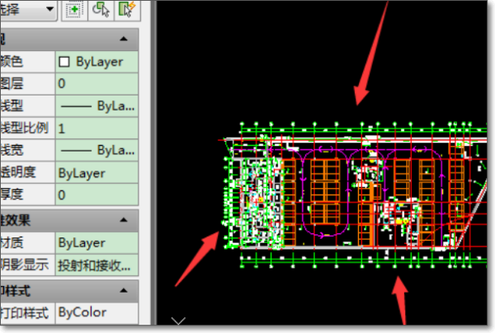495x333 pixels.
Task: Click the 透明度 property label
Action: pos(17,172)
